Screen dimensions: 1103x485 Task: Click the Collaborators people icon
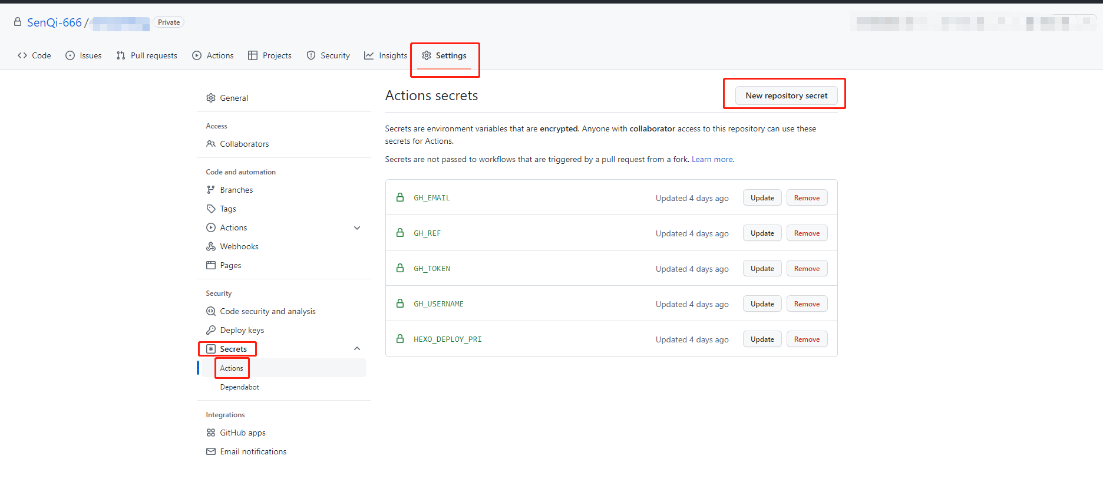(x=211, y=144)
